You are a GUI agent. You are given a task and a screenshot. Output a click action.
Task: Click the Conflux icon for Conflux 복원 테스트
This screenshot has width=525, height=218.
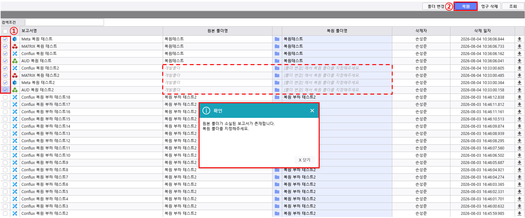click(x=15, y=54)
